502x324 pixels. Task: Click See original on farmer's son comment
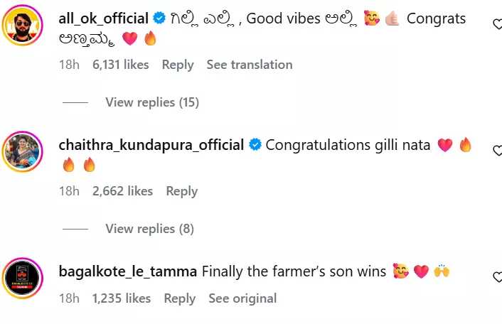click(241, 298)
